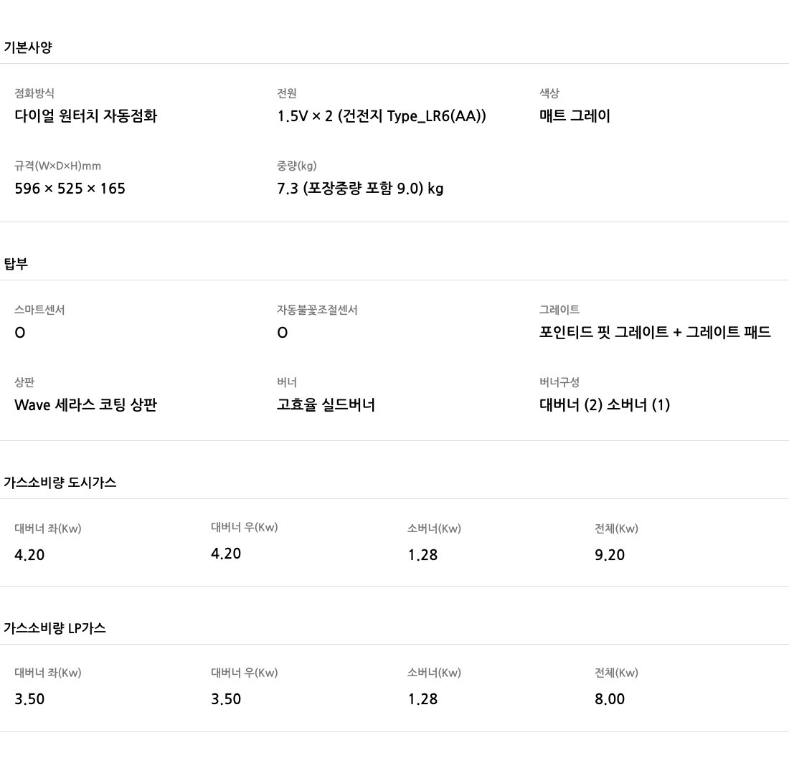Select the 탑부 section heading

(x=16, y=264)
